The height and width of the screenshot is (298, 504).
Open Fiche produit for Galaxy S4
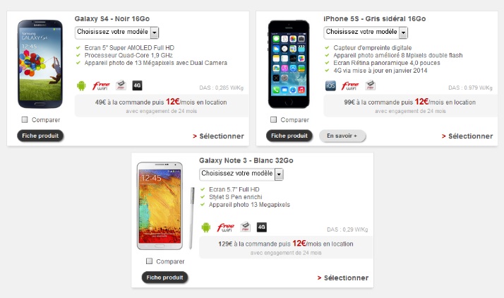click(40, 136)
